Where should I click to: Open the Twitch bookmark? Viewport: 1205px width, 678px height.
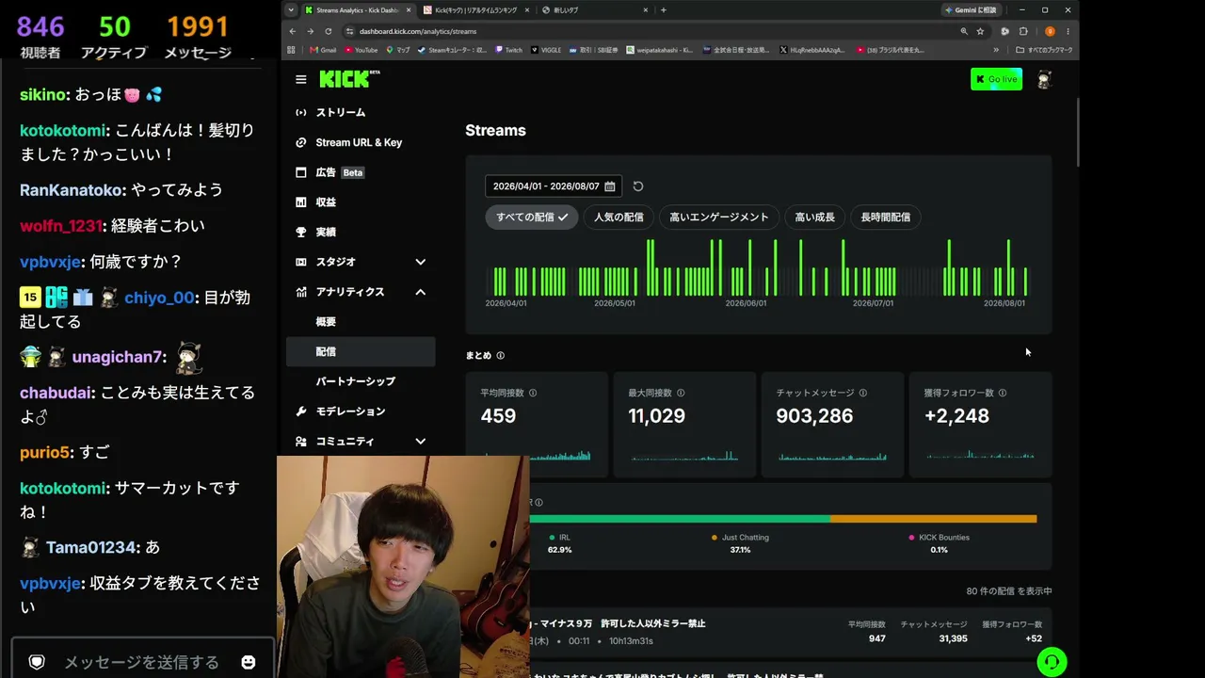(507, 50)
